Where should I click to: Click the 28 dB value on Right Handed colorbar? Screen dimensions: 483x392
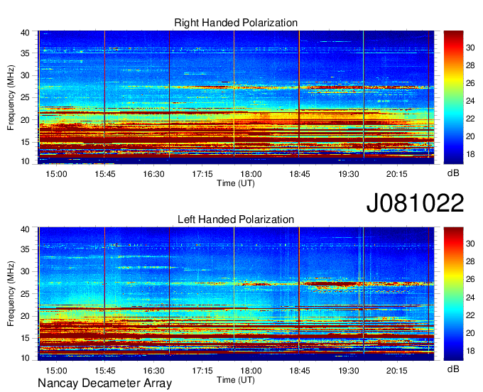470,65
